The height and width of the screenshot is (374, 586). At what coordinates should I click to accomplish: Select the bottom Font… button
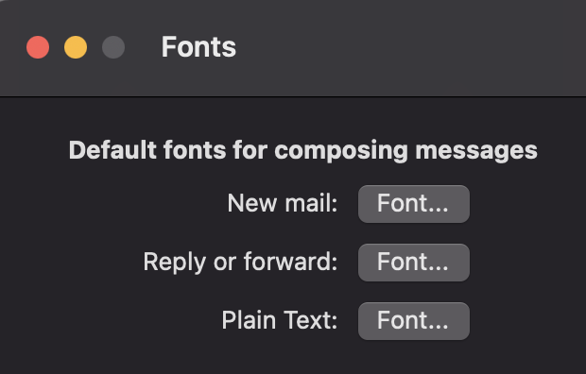(x=414, y=321)
